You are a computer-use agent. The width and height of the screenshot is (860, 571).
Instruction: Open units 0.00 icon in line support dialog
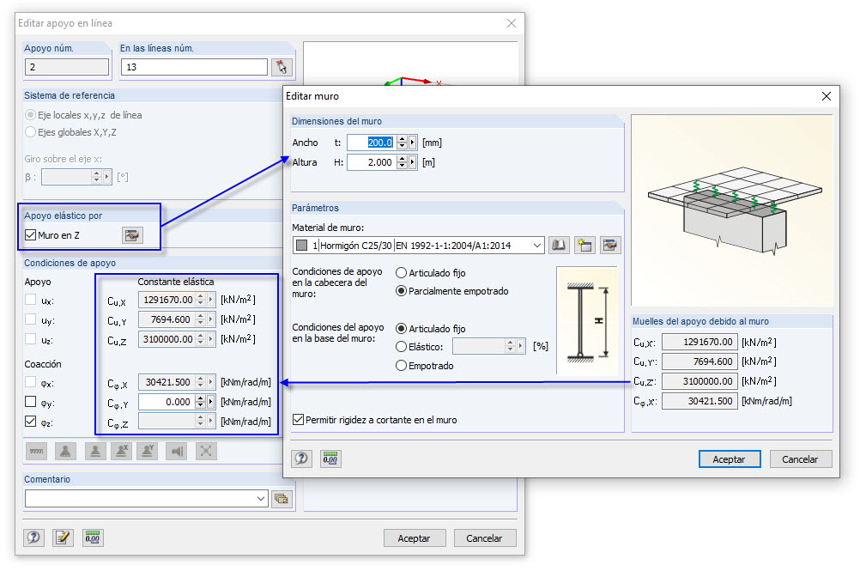[93, 538]
